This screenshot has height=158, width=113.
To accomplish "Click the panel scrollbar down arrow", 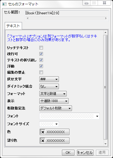I will [105, 144].
